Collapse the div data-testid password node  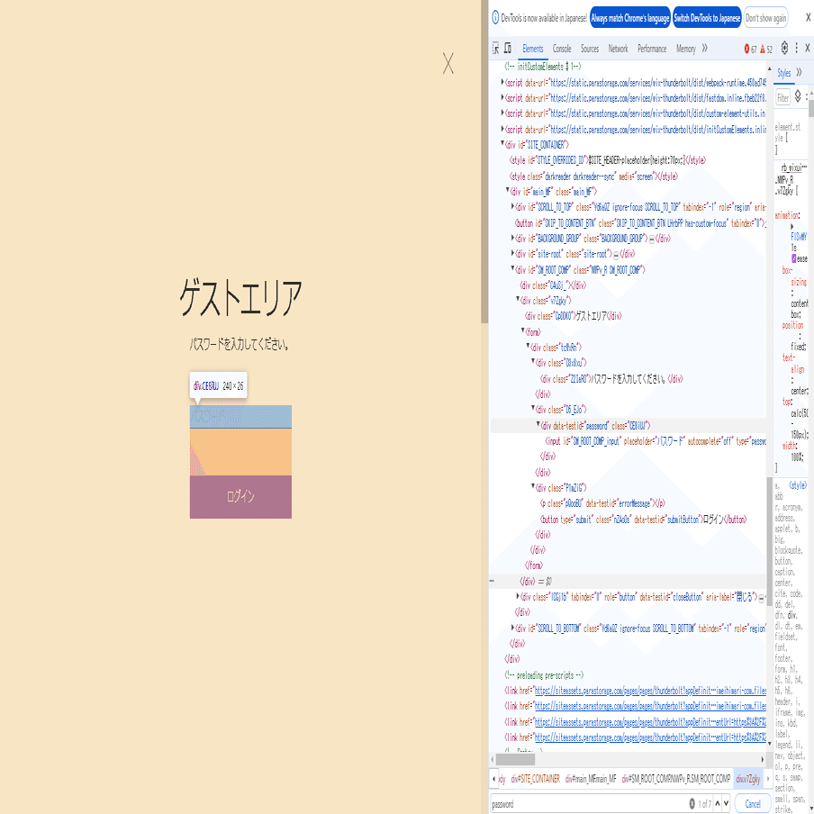(x=538, y=424)
